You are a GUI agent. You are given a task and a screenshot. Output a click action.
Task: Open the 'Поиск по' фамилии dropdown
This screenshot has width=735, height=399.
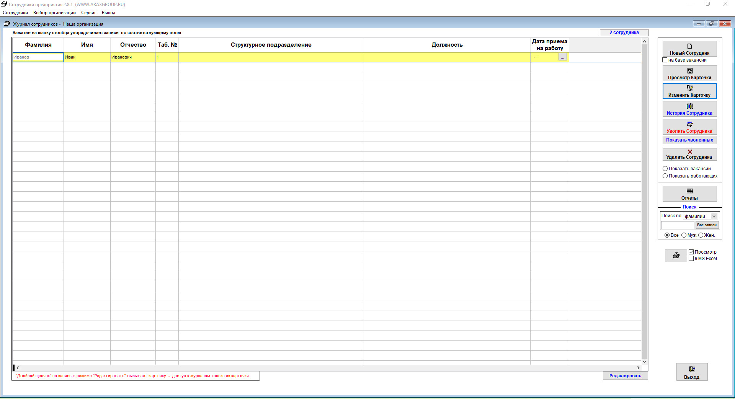(714, 216)
